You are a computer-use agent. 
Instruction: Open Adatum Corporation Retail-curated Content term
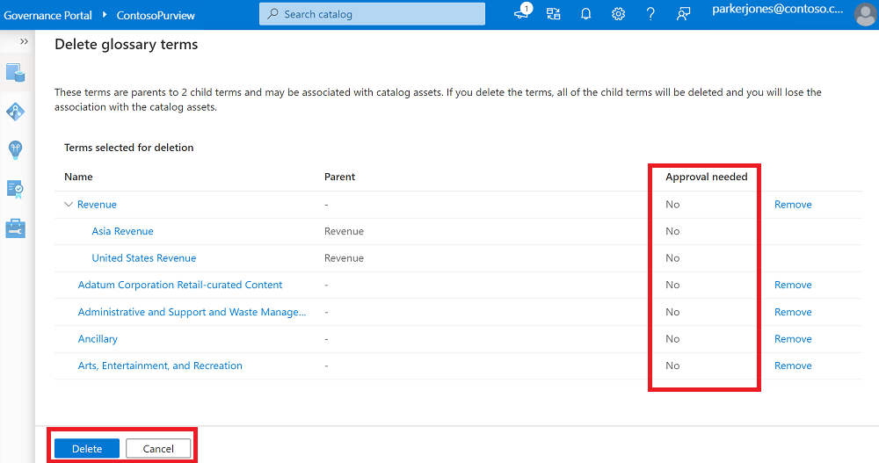tap(180, 285)
